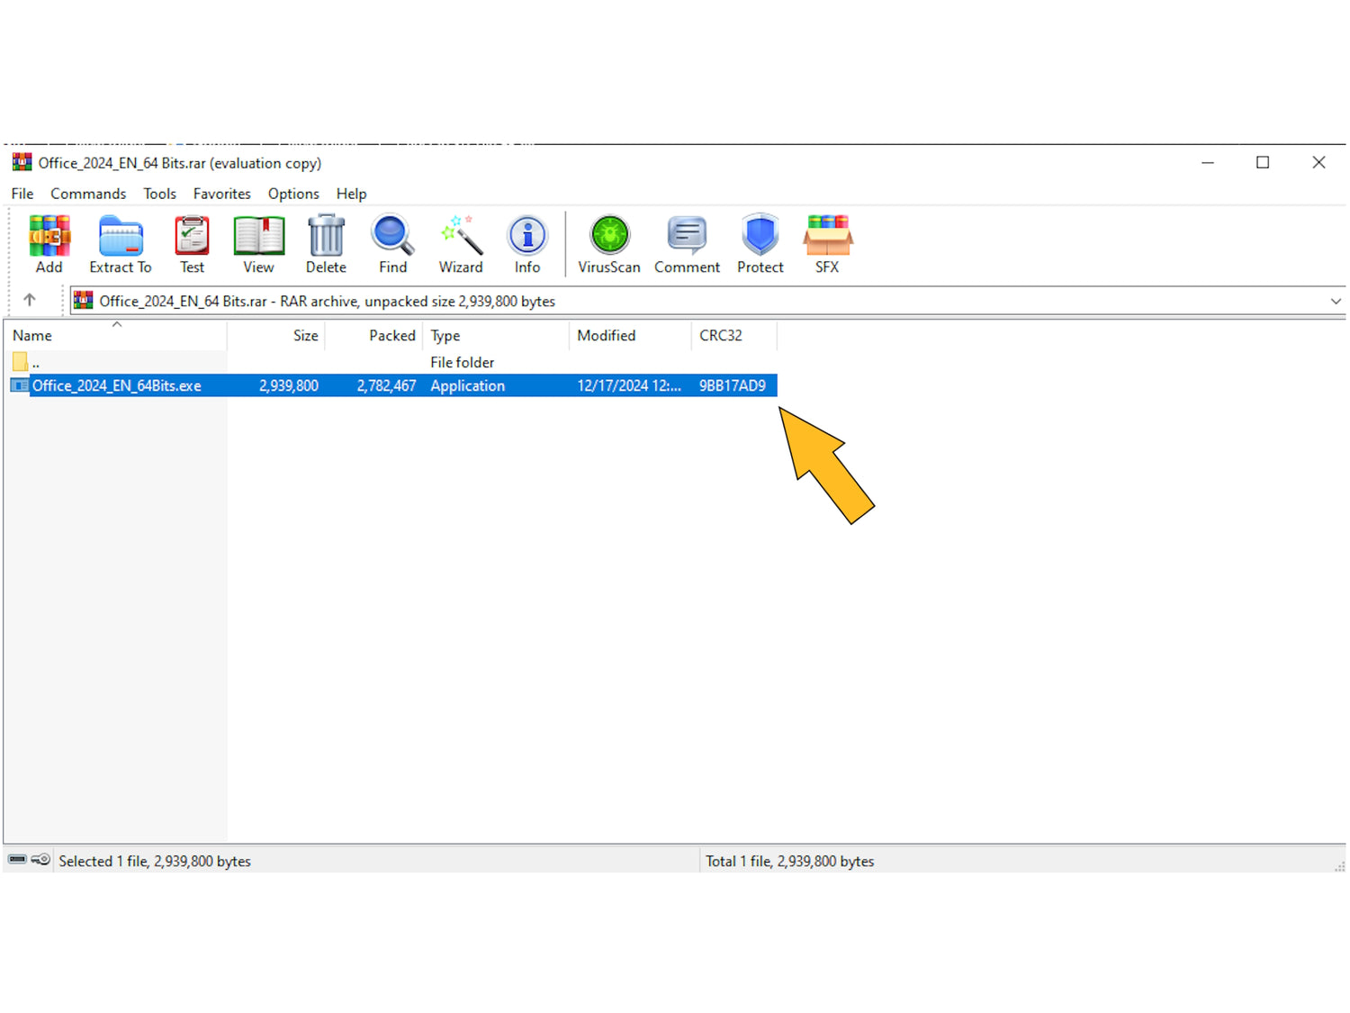Screen dimensions: 1350x1013
Task: Open the Commands menu
Action: (x=88, y=194)
